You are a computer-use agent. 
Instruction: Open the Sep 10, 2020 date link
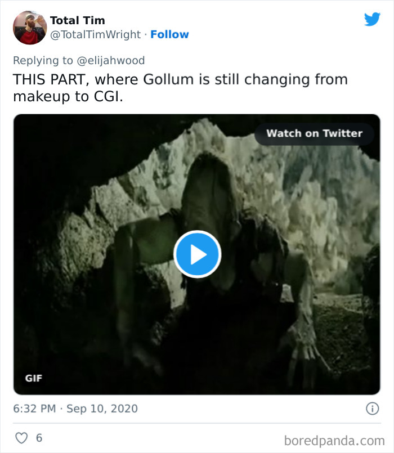click(102, 409)
